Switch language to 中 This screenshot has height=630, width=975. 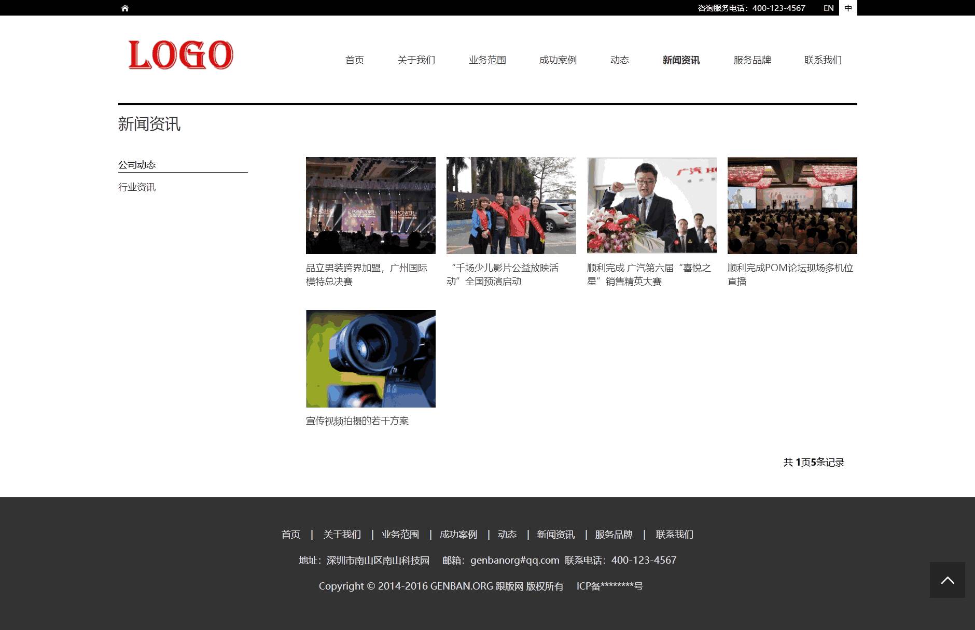(848, 8)
